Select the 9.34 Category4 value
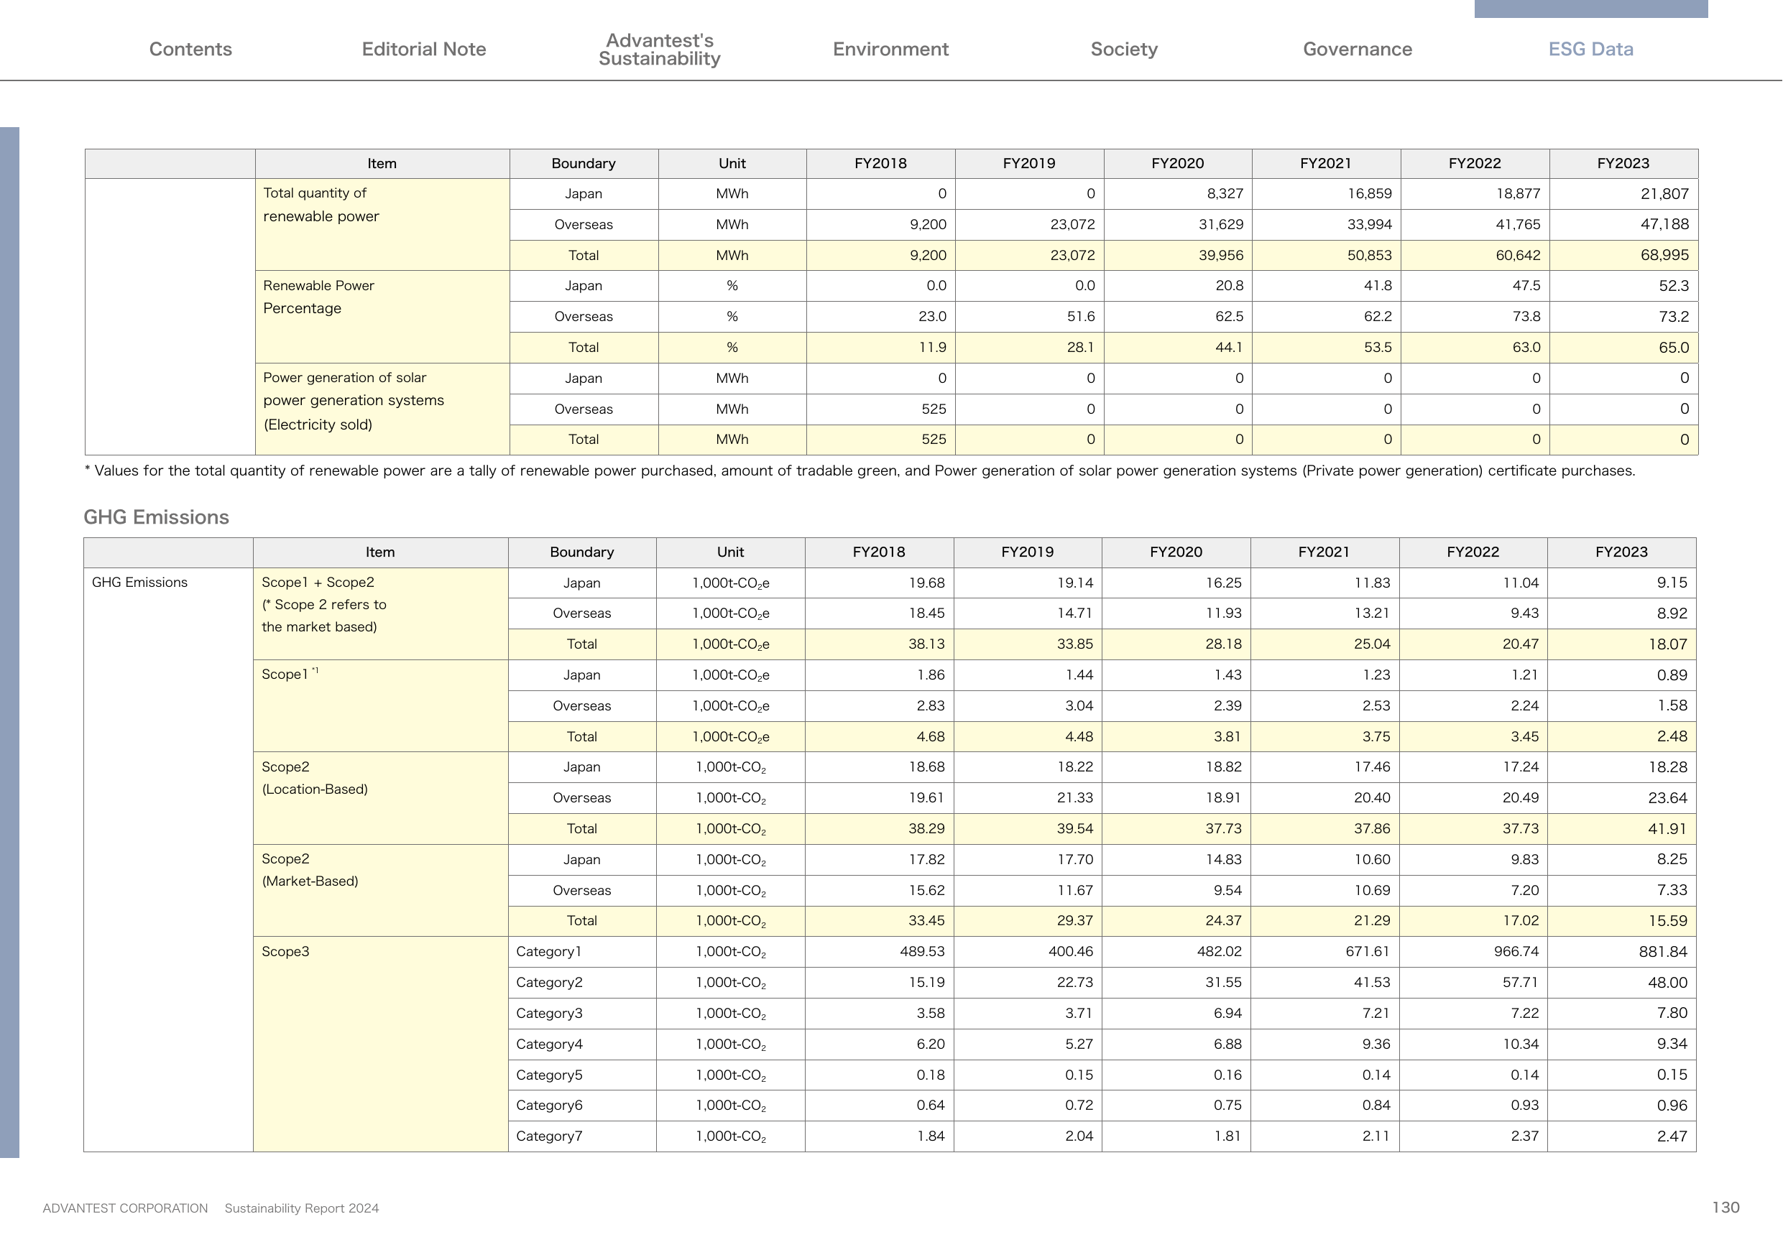 [1672, 1044]
